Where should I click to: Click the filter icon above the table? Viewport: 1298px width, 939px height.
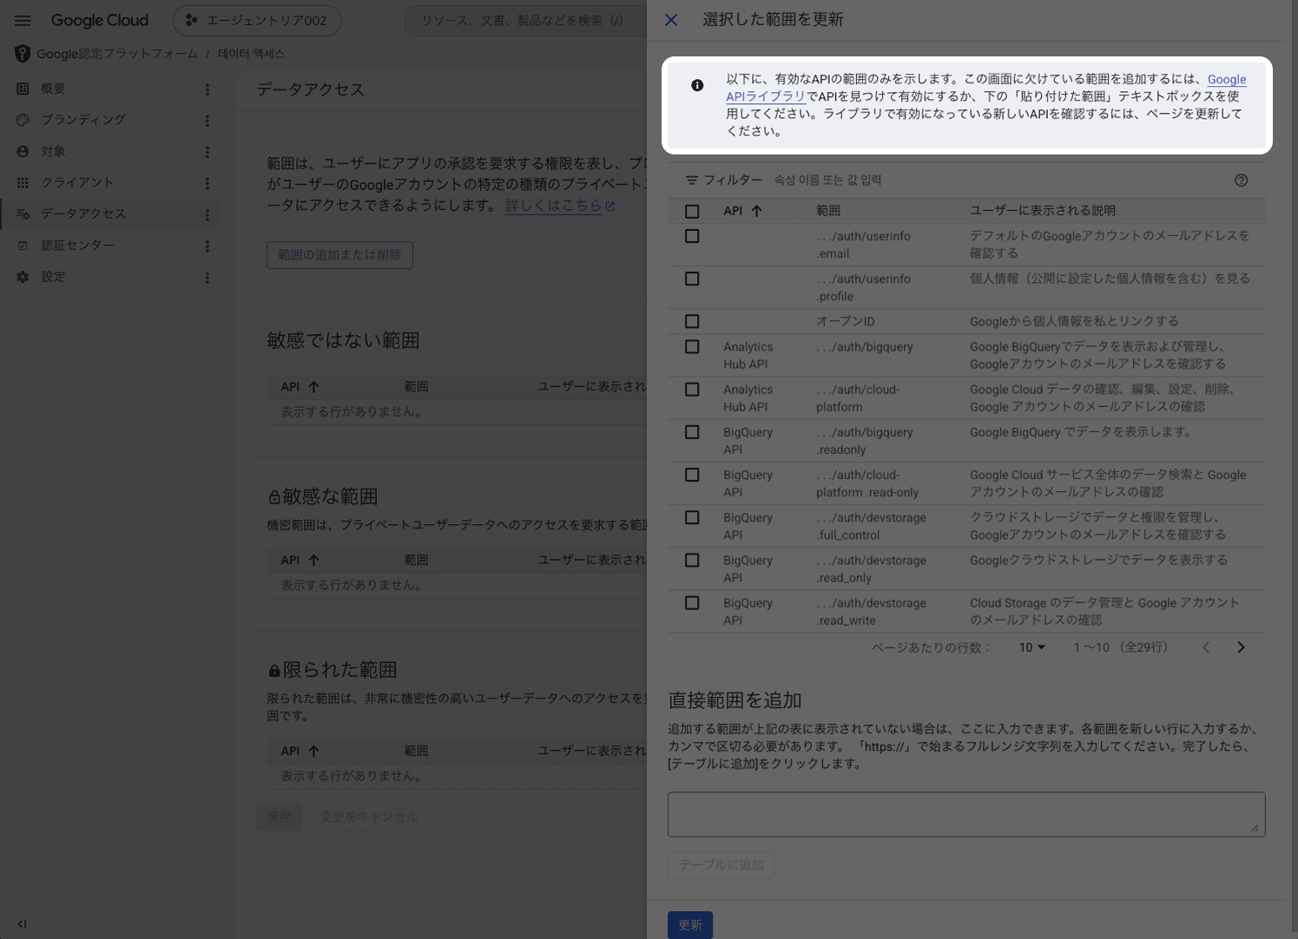point(692,181)
